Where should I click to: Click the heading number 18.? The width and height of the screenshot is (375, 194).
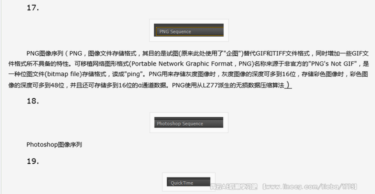pyautogui.click(x=33, y=101)
